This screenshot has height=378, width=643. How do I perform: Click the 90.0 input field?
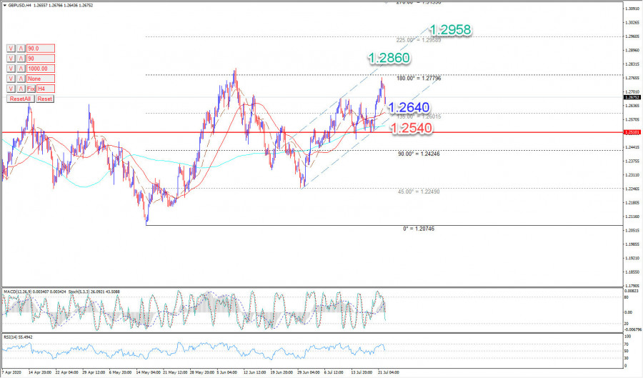(40, 48)
